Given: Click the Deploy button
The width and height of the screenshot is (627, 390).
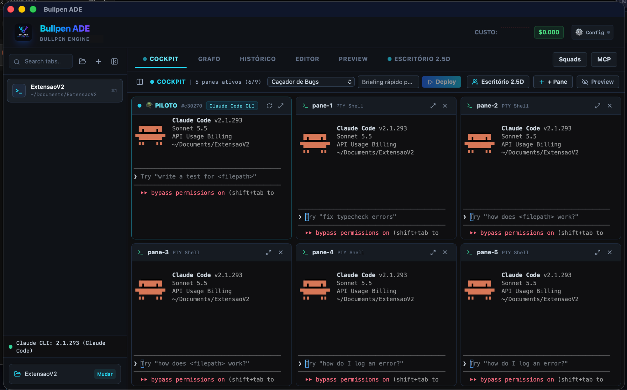Looking at the screenshot, I should (x=441, y=82).
